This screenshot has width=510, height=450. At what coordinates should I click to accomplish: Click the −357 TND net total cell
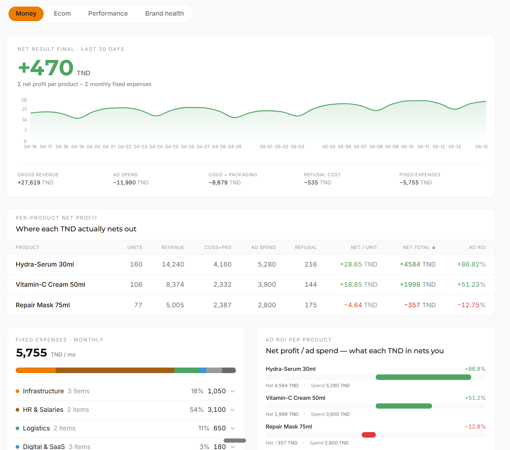tap(420, 305)
